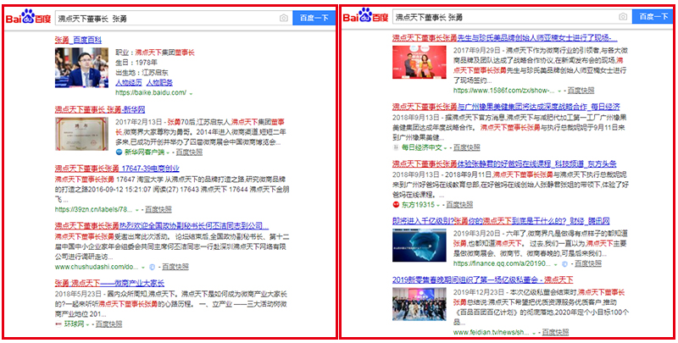
Task: Click the 环球网 source icon
Action: (58, 324)
